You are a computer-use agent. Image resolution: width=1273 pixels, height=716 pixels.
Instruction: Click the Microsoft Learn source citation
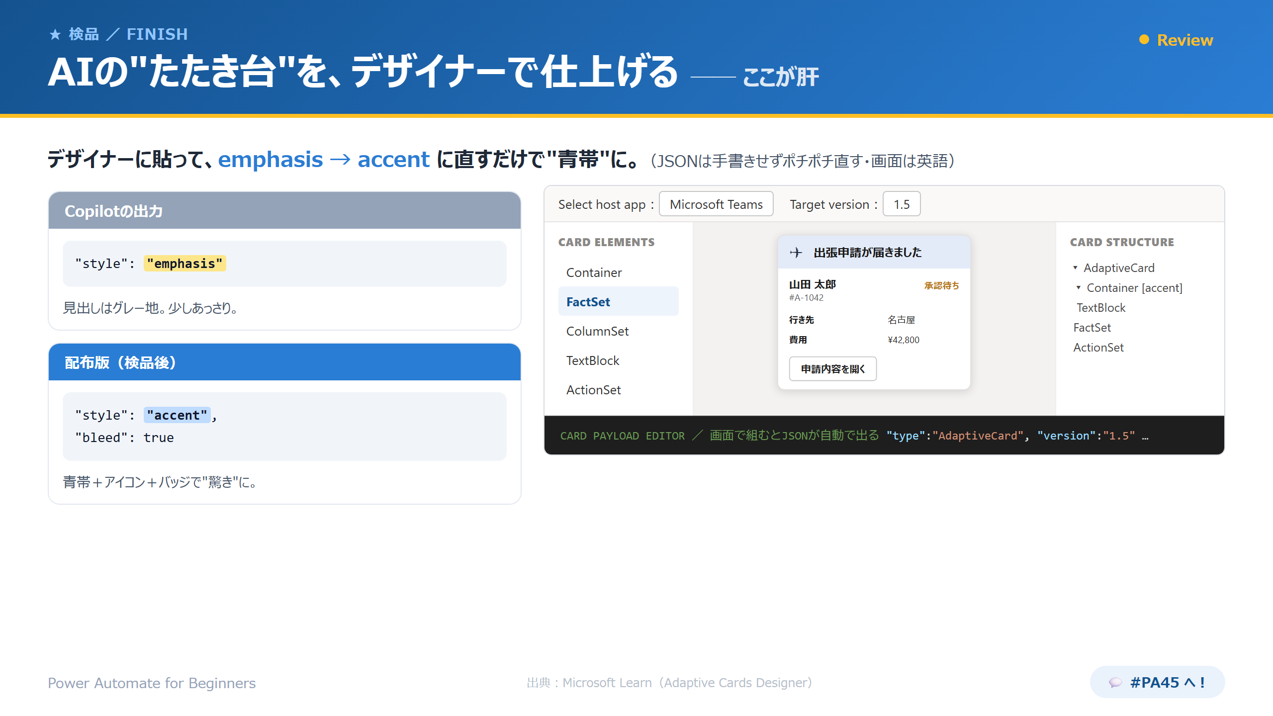[669, 683]
